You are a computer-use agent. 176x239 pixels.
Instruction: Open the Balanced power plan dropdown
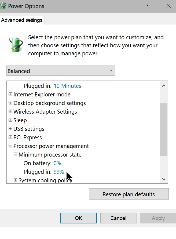tap(111, 71)
